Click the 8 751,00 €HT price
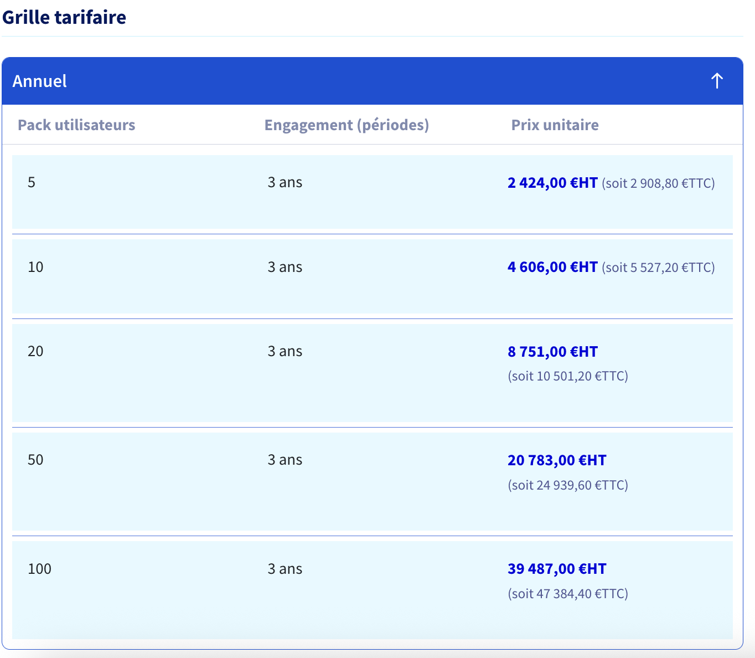Viewport: 755px width, 658px height. click(552, 352)
